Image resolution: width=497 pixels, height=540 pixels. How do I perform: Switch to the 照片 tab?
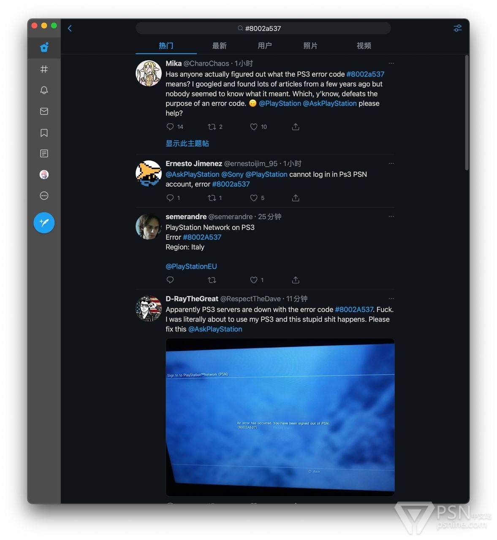310,46
